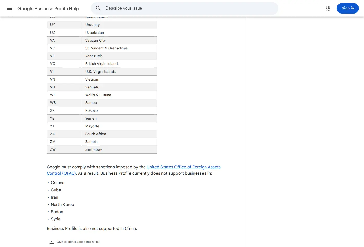Image resolution: width=364 pixels, height=247 pixels.
Task: Select the Uzbekistan table cell
Action: tap(119, 32)
